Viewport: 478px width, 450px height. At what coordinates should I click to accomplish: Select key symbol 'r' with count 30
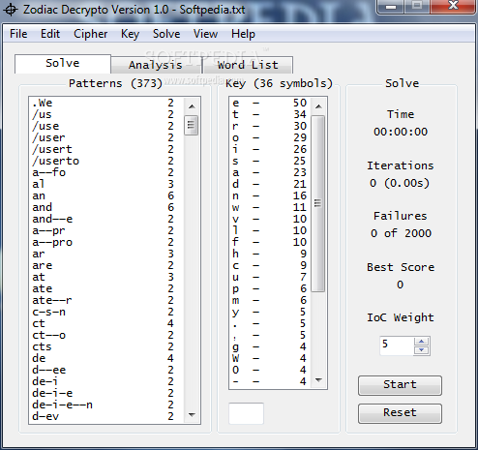coord(270,126)
